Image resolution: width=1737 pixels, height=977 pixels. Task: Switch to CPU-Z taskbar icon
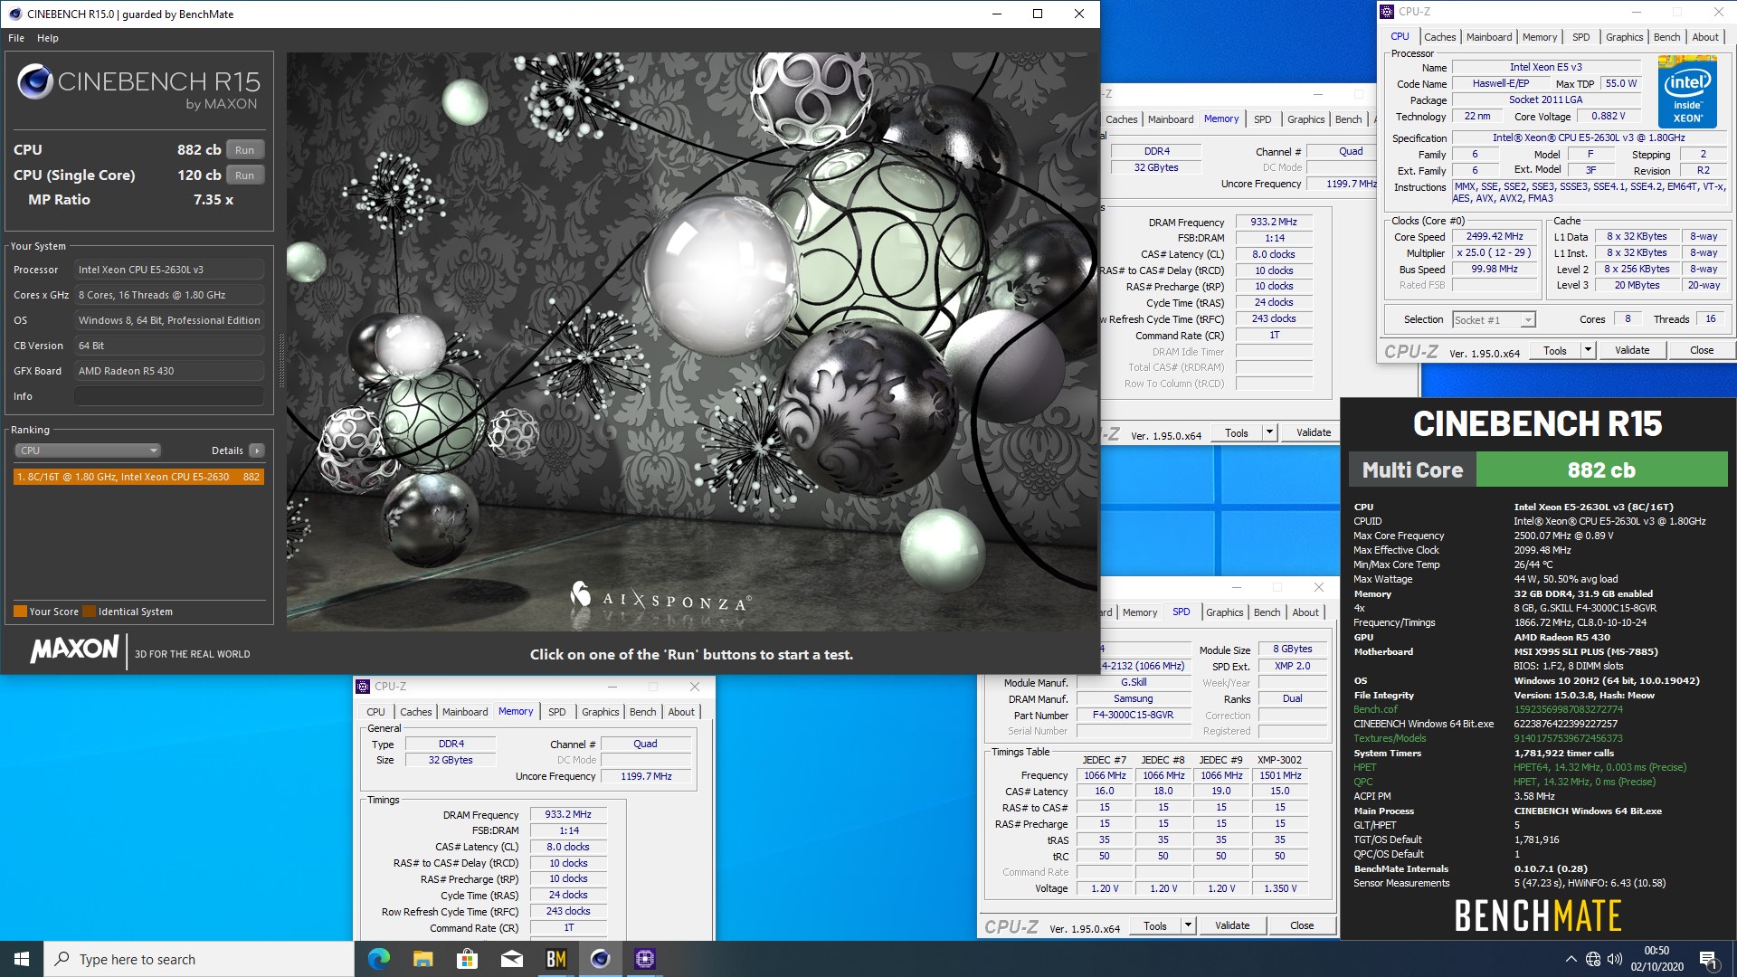pyautogui.click(x=644, y=959)
